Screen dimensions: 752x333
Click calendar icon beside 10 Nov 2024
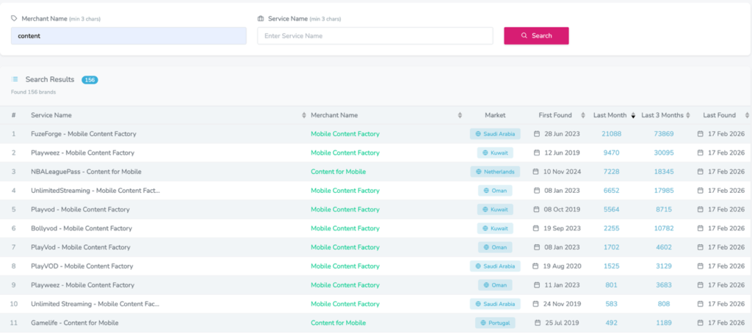(x=537, y=172)
